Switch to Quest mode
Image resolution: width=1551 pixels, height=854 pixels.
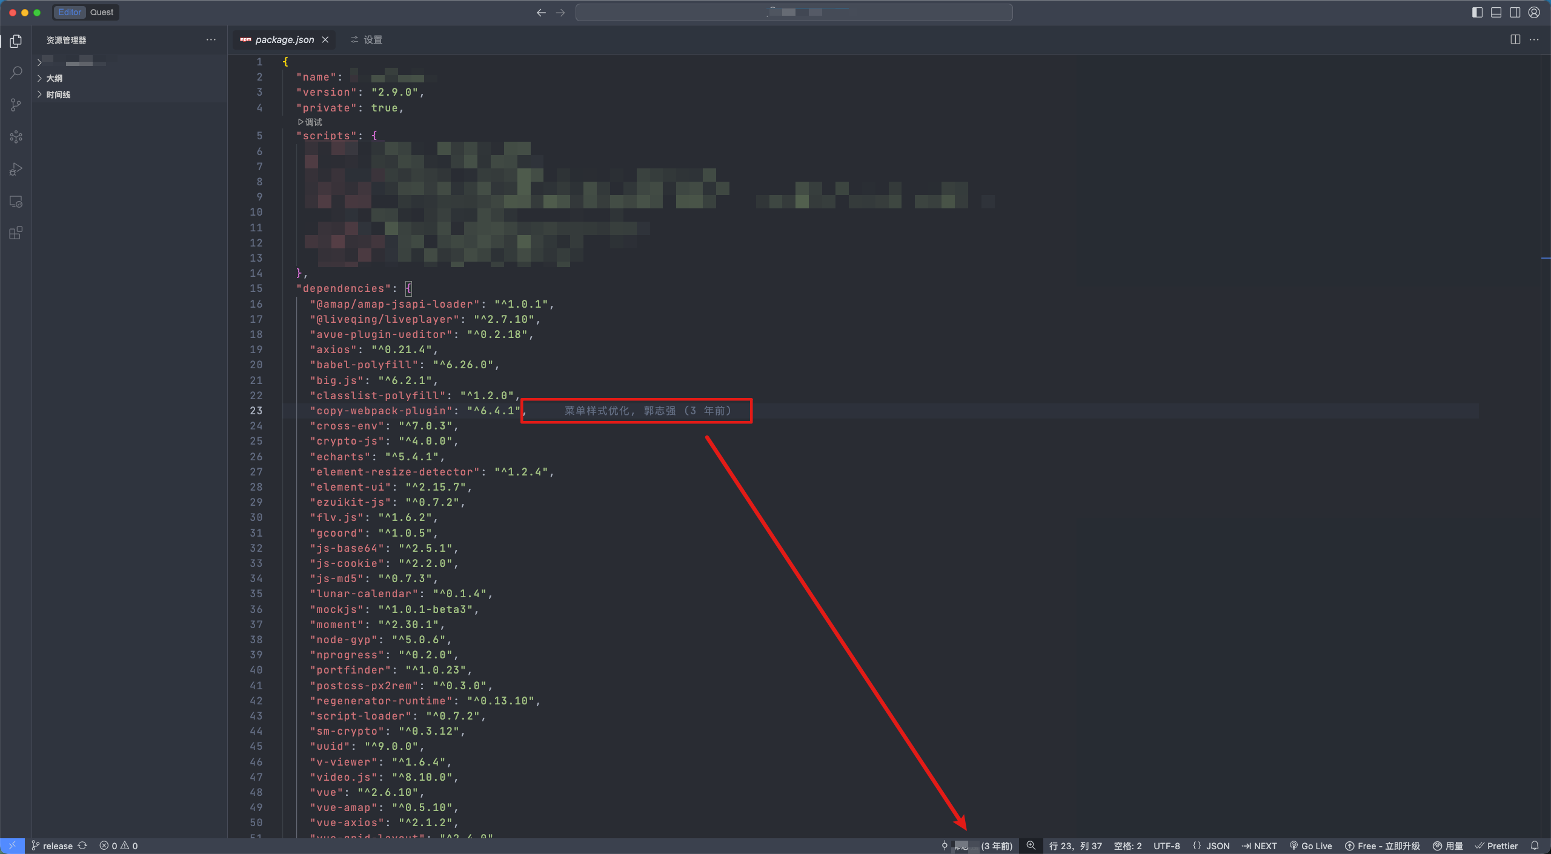[102, 12]
